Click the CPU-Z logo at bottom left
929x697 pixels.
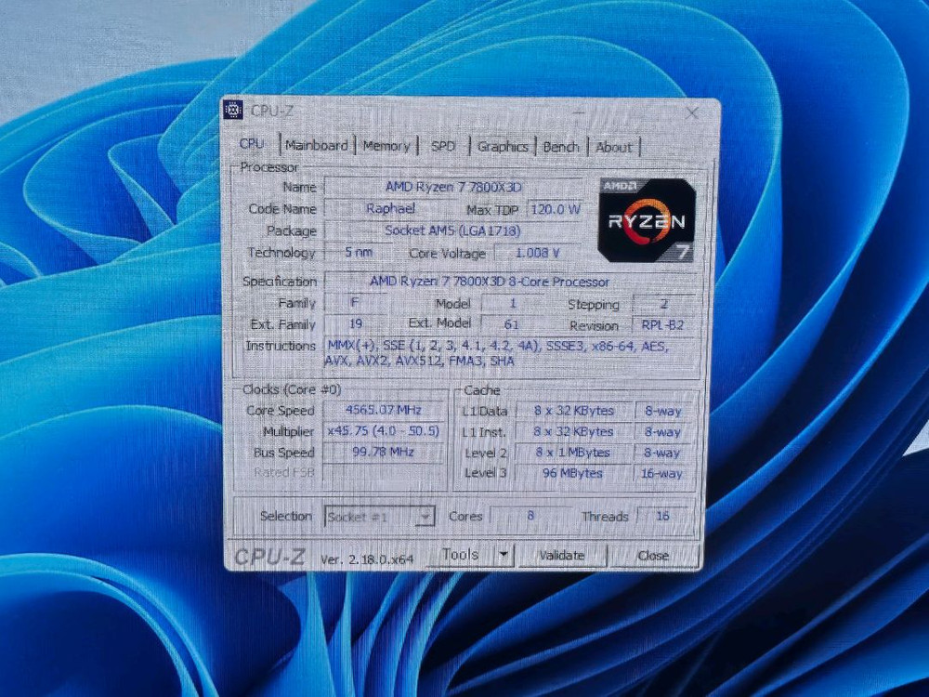tap(269, 556)
